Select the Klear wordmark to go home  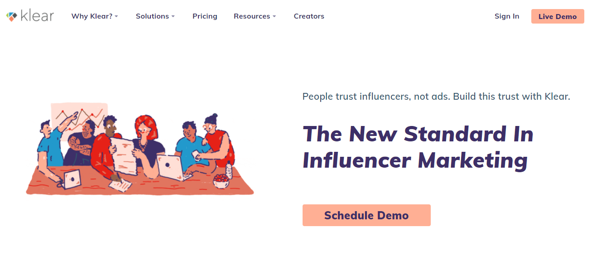(36, 16)
